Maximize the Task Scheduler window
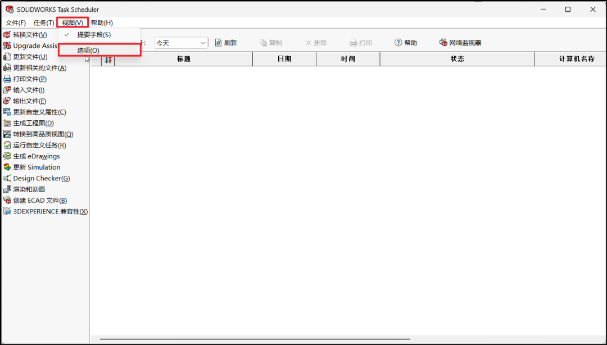 coord(568,10)
